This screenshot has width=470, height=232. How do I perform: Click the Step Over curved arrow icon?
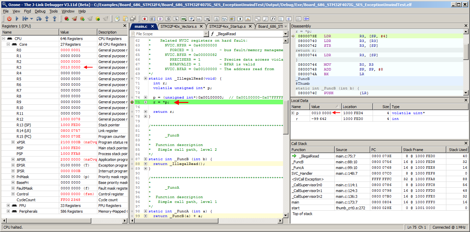39,19
